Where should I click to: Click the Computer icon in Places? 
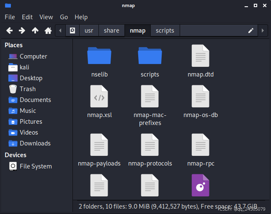(13, 56)
